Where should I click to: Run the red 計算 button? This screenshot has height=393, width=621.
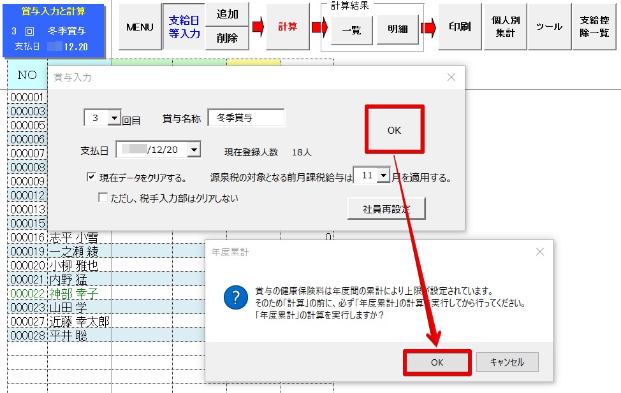[x=288, y=27]
